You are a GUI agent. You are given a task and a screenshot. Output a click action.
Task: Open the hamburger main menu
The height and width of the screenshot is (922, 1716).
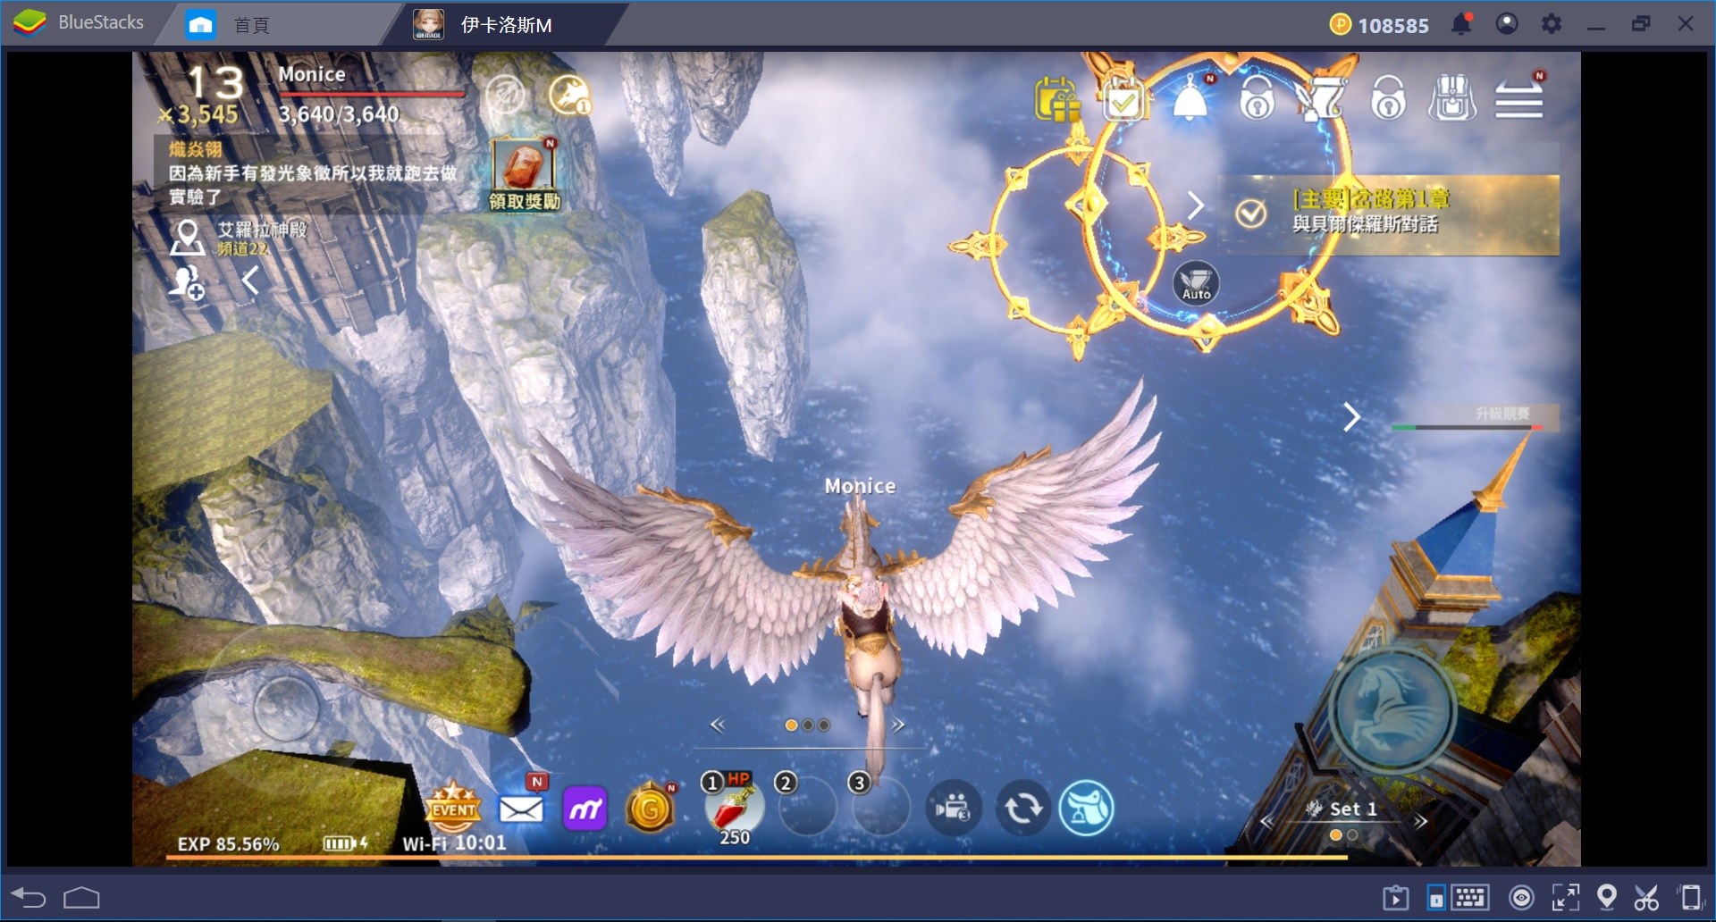coord(1519,98)
